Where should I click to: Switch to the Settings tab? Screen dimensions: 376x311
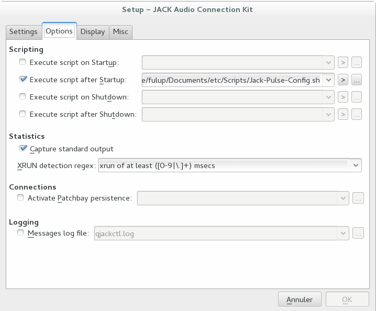(x=24, y=31)
